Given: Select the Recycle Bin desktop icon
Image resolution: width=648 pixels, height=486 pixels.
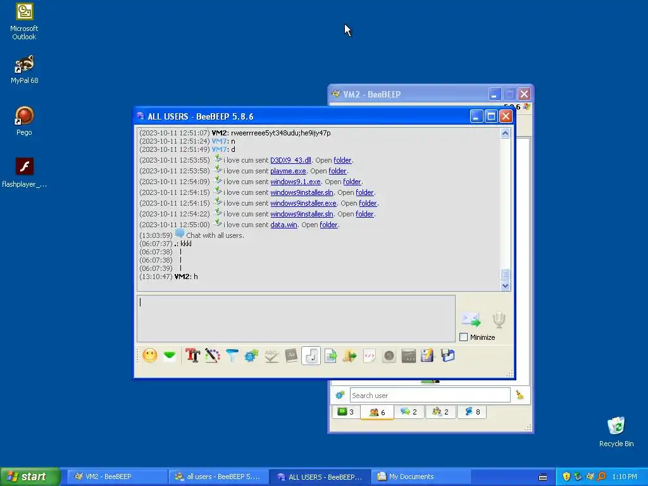Looking at the screenshot, I should (616, 432).
